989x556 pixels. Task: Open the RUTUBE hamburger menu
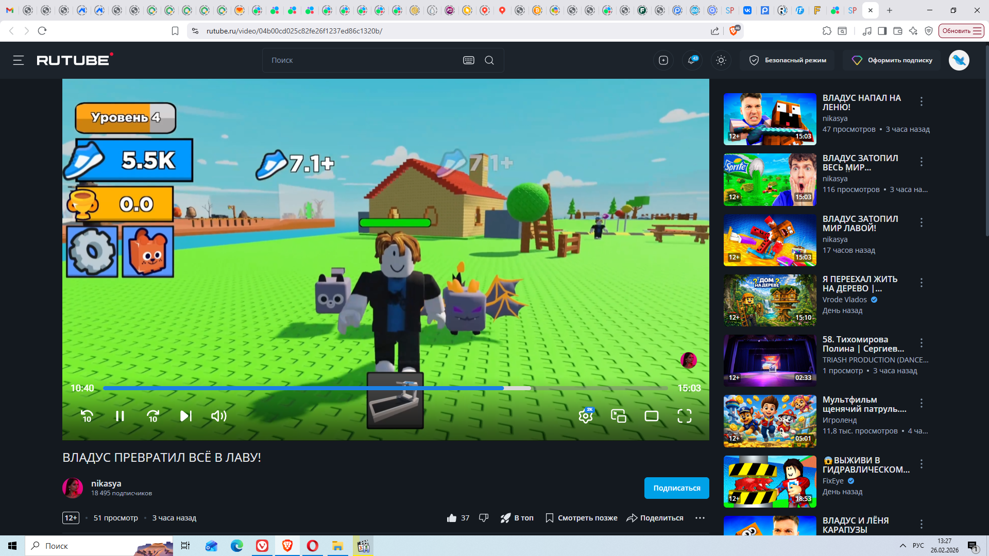click(19, 60)
